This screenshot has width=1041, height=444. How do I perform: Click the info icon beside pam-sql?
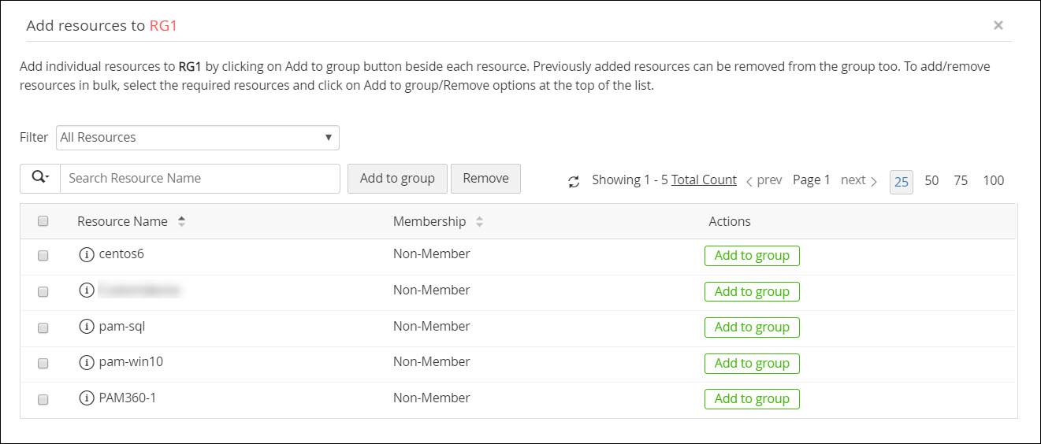click(x=87, y=326)
